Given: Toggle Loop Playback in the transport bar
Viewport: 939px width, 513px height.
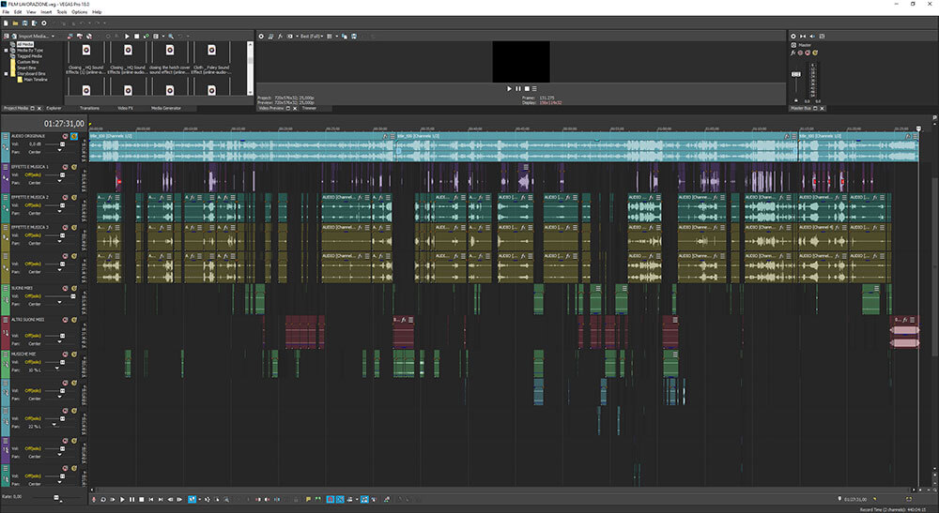Looking at the screenshot, I should click(x=104, y=499).
